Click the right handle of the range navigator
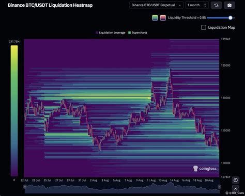Viewport: 245px width, 196px height. (219, 187)
